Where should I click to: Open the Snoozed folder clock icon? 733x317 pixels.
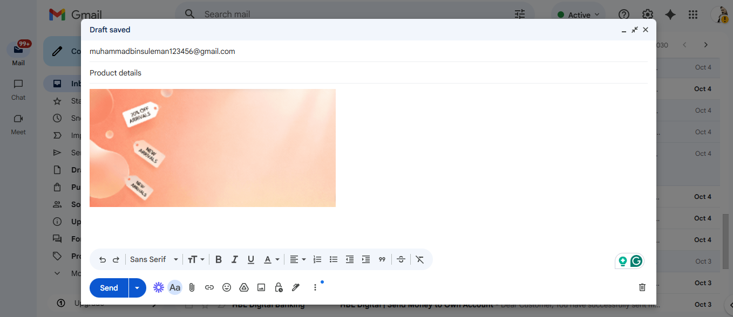tap(57, 118)
